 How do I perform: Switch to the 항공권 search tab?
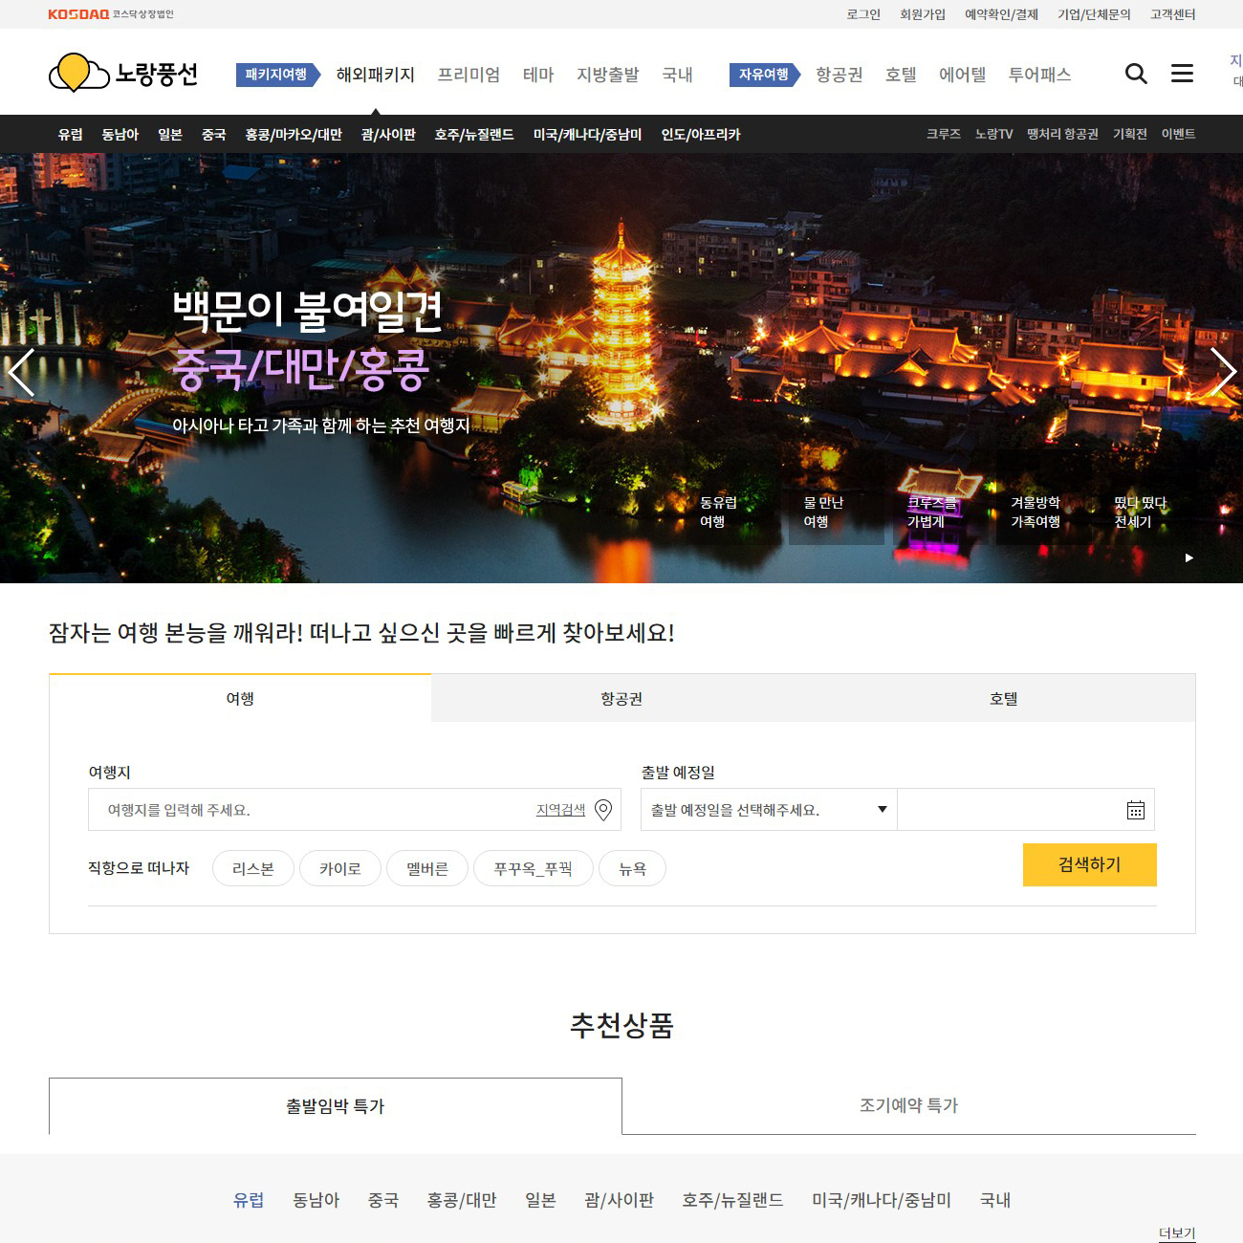pos(621,699)
